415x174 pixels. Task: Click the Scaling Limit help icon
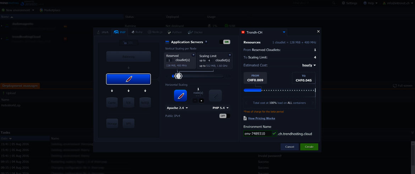point(229,55)
